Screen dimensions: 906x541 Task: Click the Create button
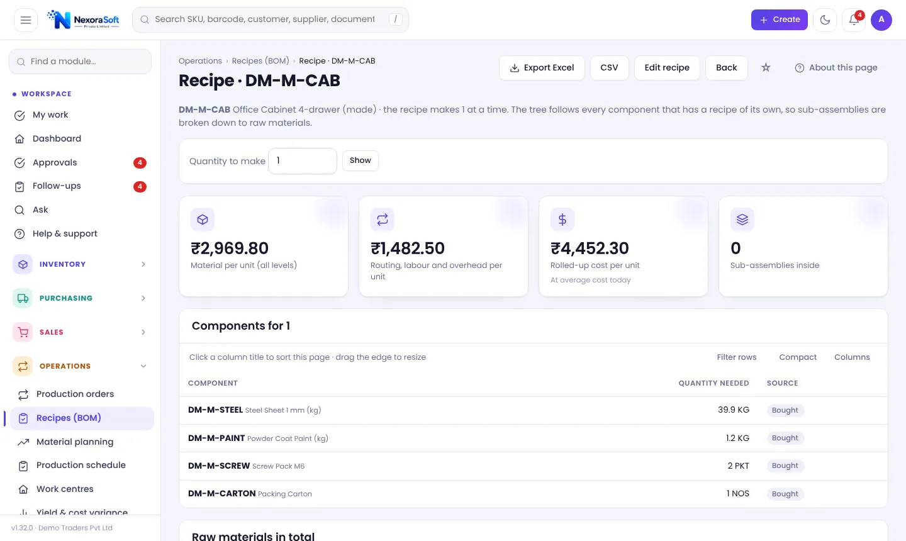coord(780,20)
